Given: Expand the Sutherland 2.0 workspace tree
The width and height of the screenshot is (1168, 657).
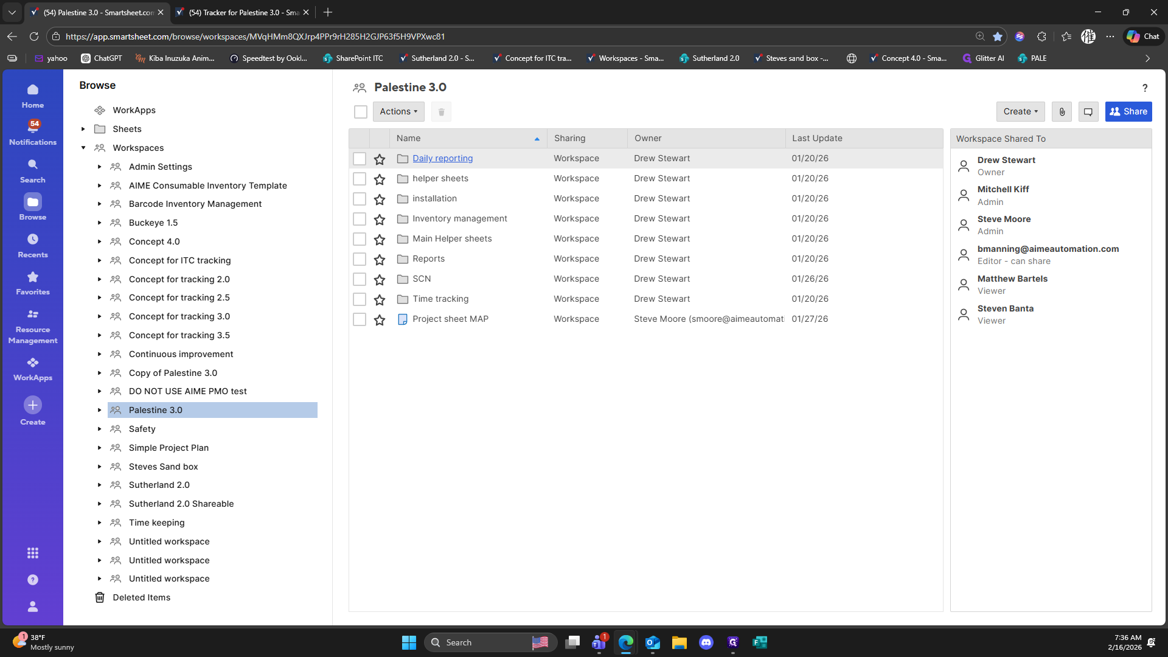Looking at the screenshot, I should [x=100, y=485].
